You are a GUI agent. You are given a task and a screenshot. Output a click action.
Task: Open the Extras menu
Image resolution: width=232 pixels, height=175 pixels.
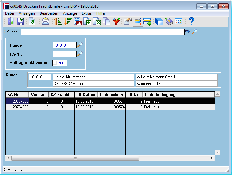point(87,13)
